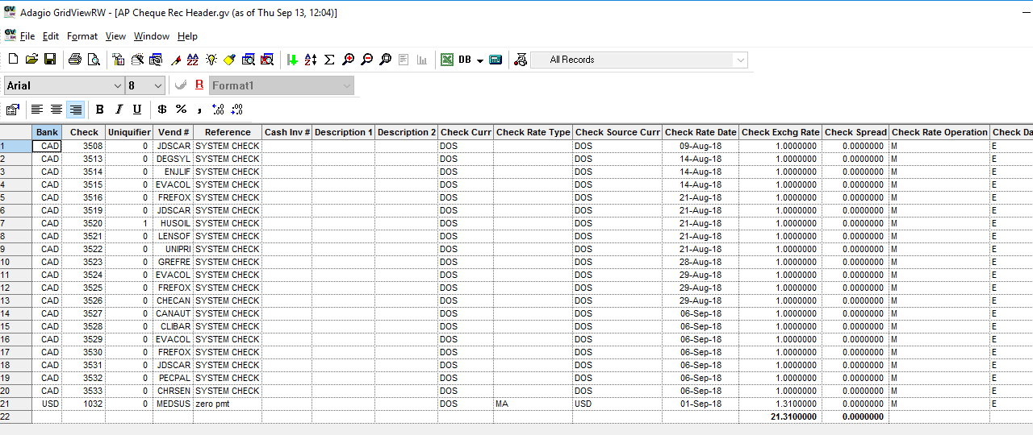Open the Window menu
This screenshot has width=1033, height=435.
pos(152,36)
